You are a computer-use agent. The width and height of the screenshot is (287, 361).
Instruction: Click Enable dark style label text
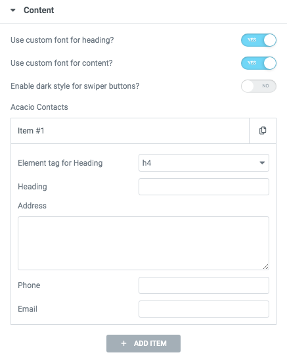click(75, 86)
